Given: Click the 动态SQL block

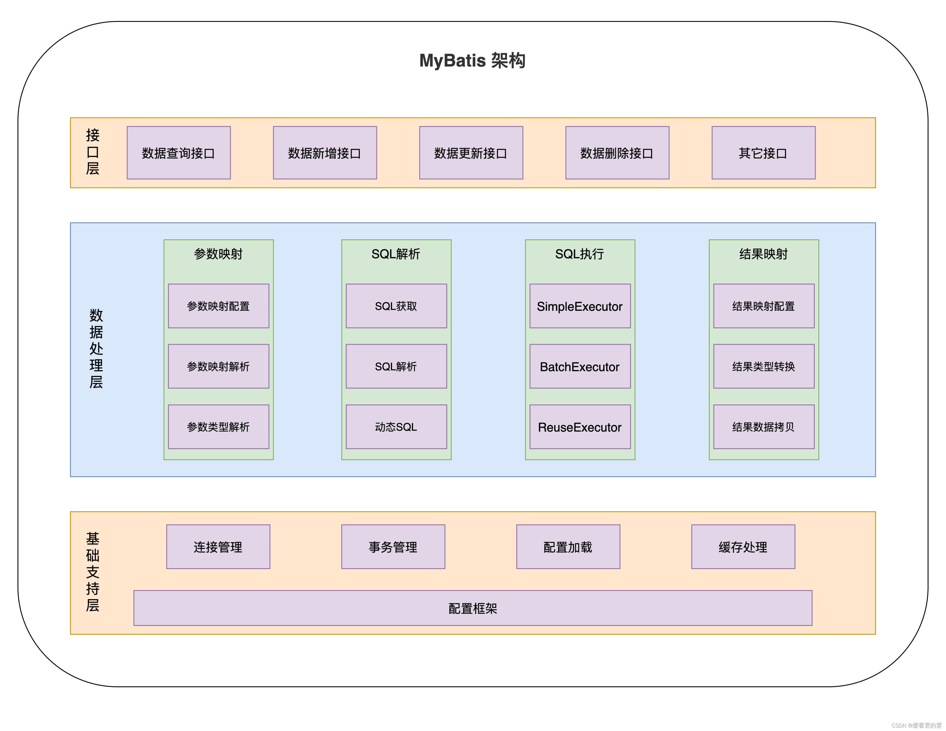Looking at the screenshot, I should tap(396, 427).
